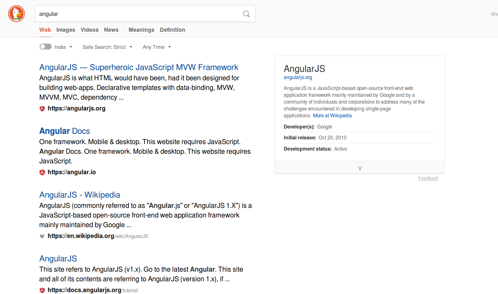Toggle the India region switch
The image size is (498, 294).
click(45, 47)
